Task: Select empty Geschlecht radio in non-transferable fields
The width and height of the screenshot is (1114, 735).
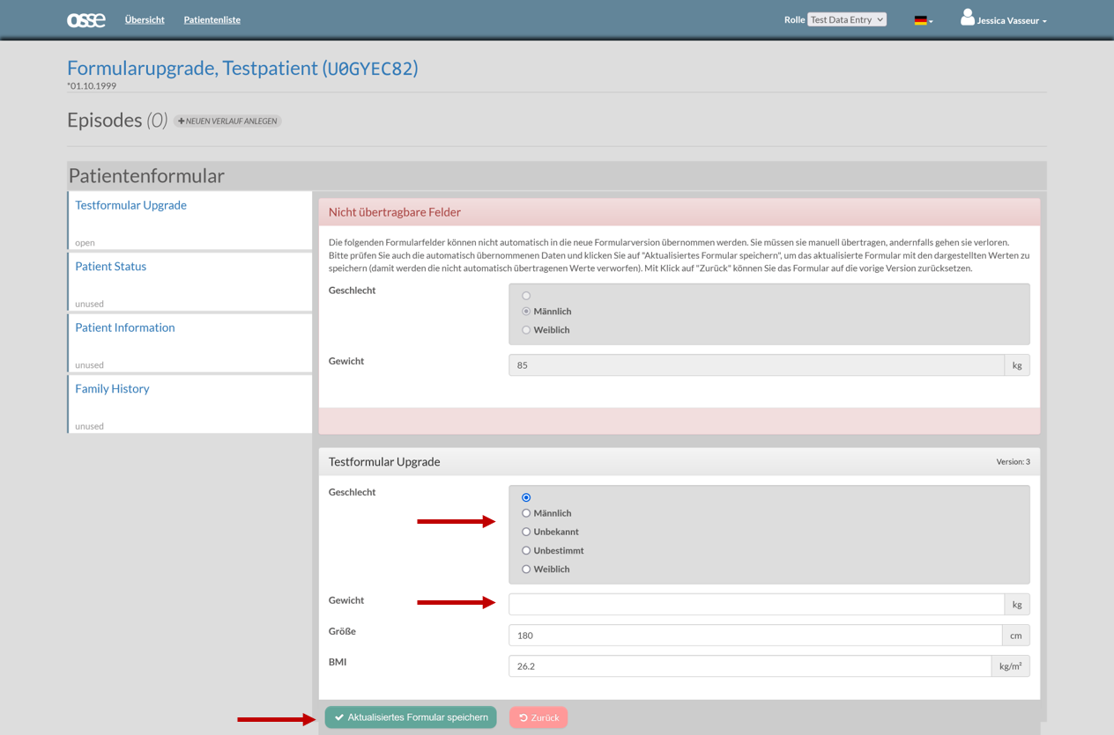Action: pyautogui.click(x=526, y=296)
